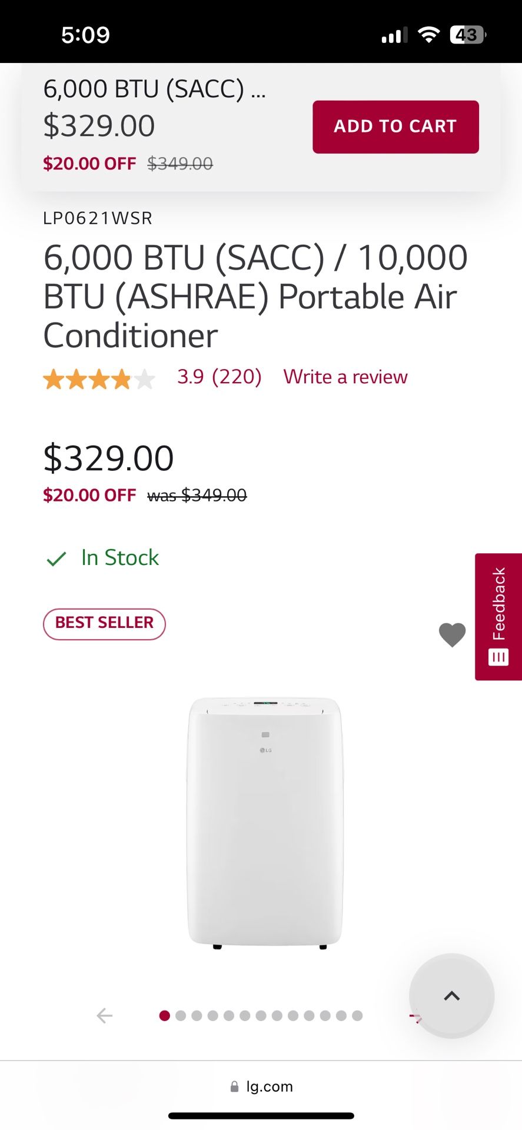The height and width of the screenshot is (1130, 522).
Task: Go to next product image arrow
Action: 414,1016
